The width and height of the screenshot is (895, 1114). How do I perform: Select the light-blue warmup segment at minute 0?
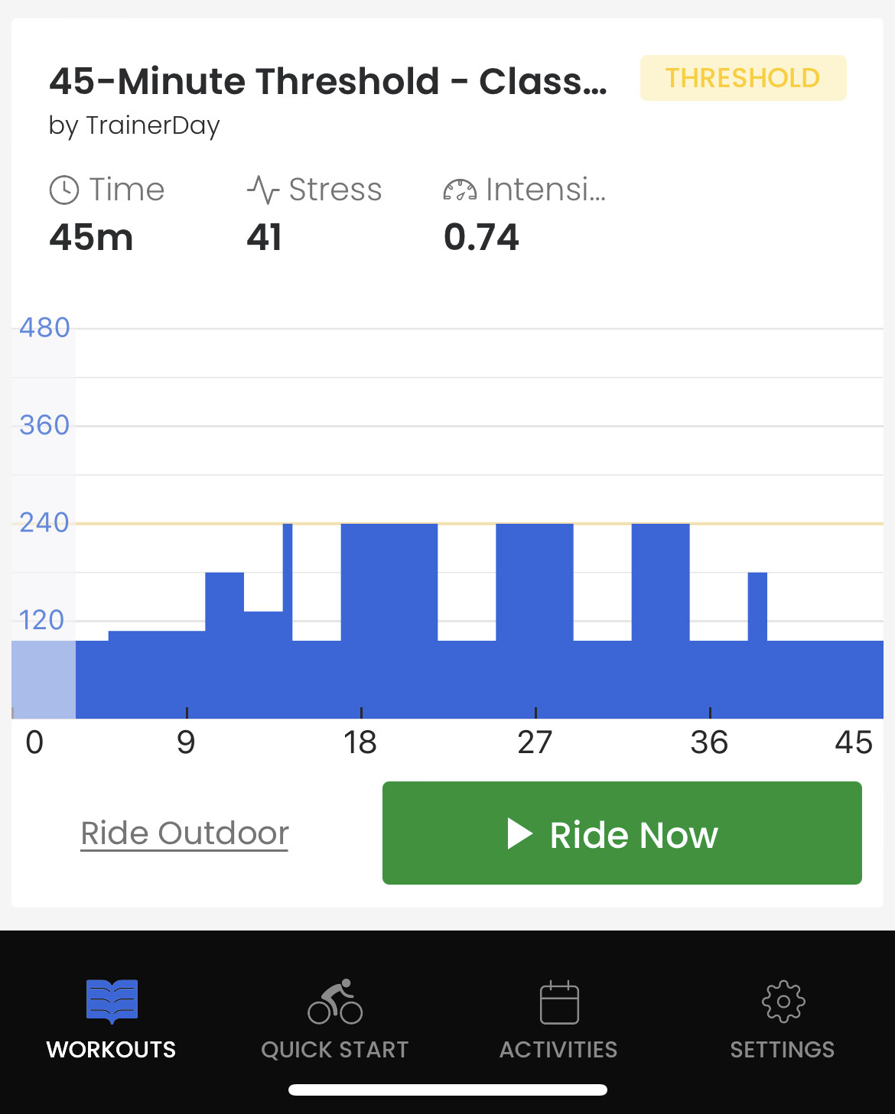(44, 680)
